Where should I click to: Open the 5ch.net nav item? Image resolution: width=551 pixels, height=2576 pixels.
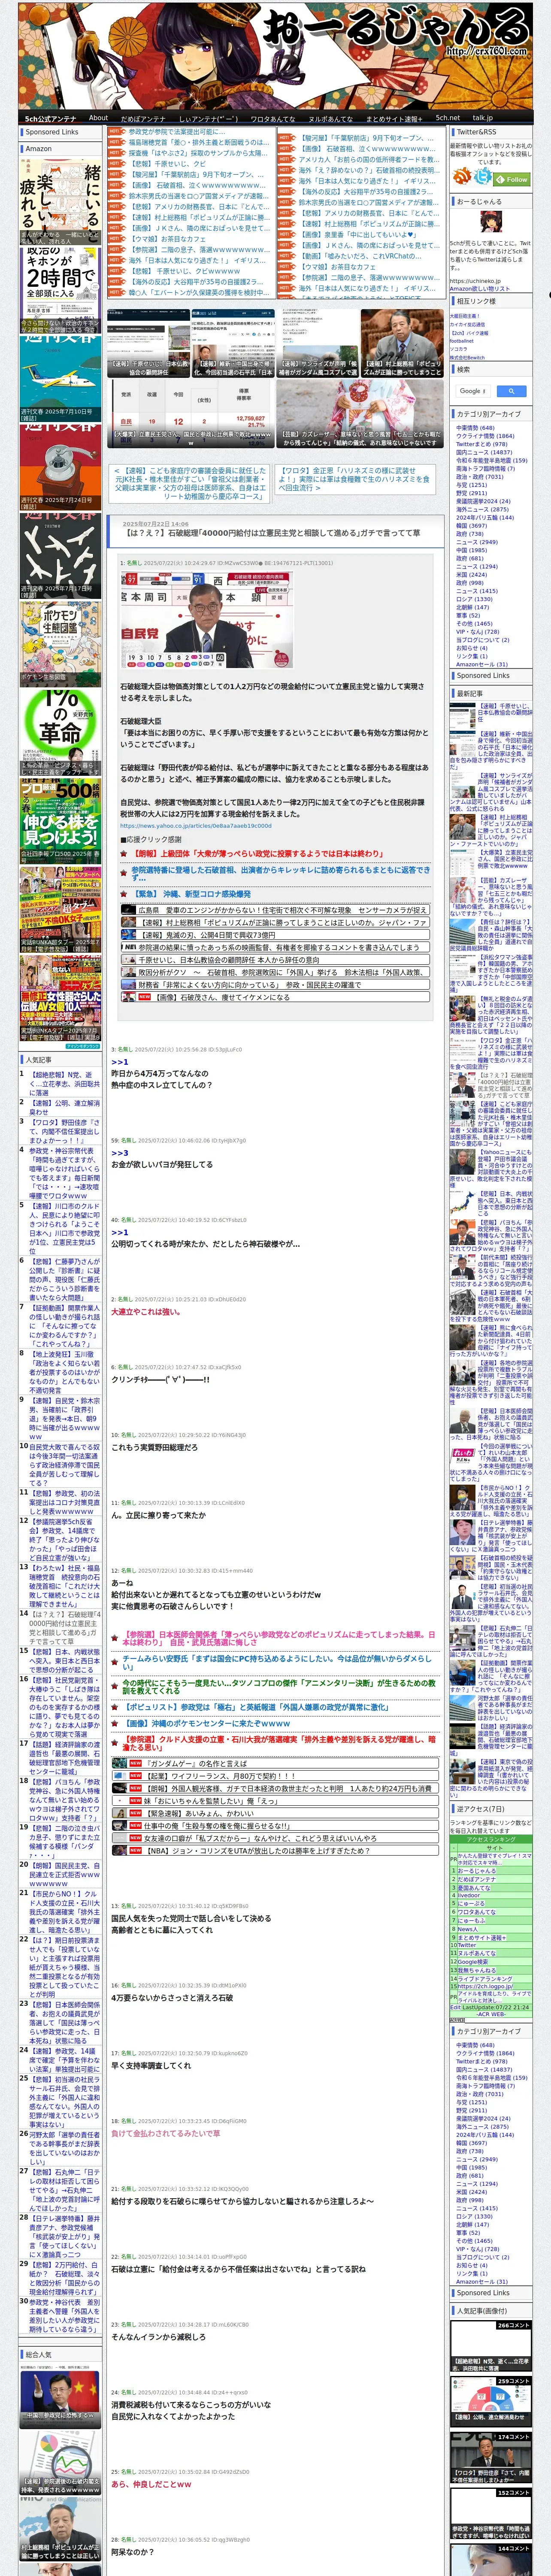coord(447,118)
